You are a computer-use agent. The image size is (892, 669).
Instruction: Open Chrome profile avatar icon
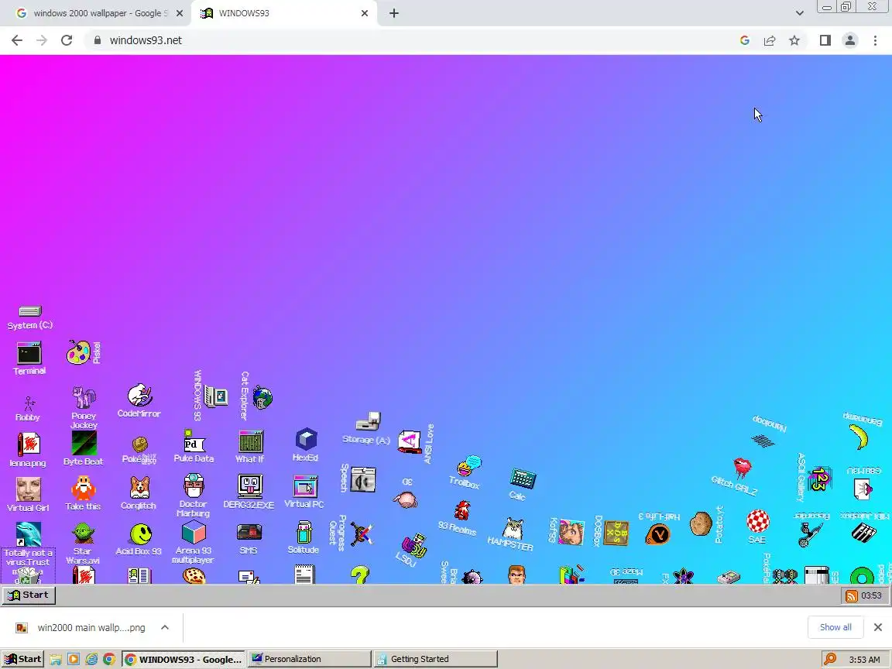coord(850,40)
